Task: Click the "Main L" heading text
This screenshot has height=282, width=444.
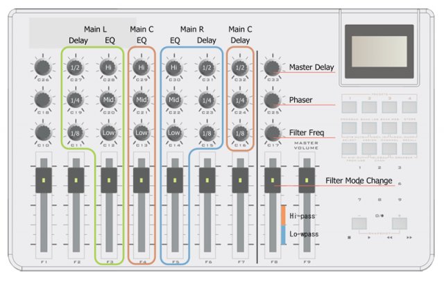Action: coord(95,29)
